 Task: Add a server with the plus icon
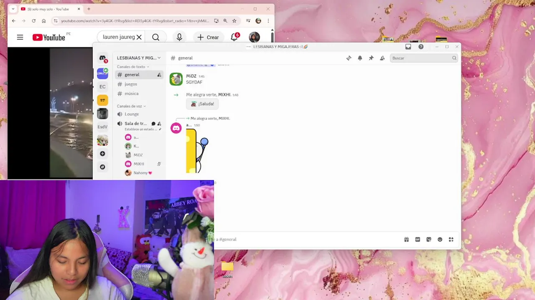[x=102, y=154]
